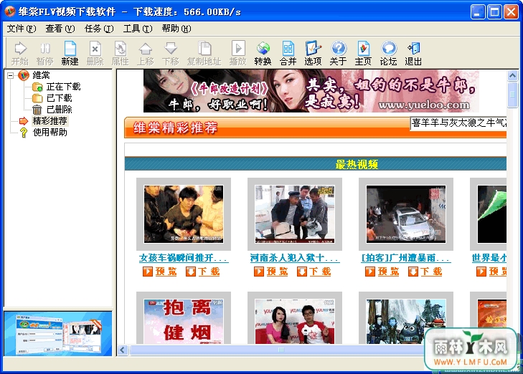The image size is (523, 374).
Task: Maximize the 维棠FLV window
Action: pos(494,12)
